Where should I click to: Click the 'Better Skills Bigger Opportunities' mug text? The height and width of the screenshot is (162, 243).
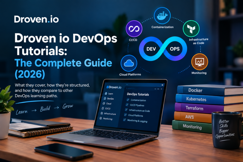point(225,129)
